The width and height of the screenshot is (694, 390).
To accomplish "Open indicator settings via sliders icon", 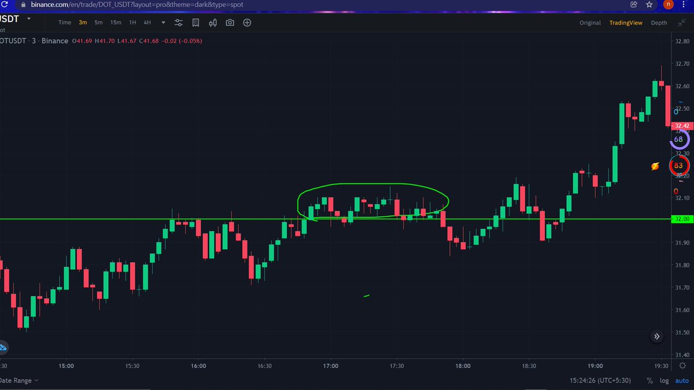I will coord(179,23).
